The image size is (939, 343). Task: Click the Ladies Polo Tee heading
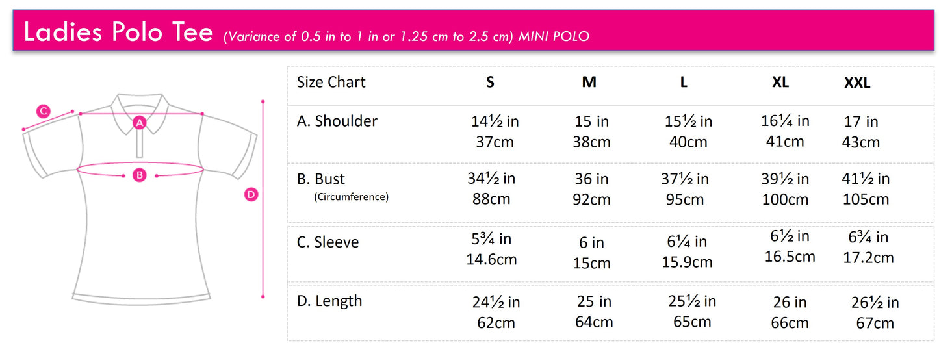pyautogui.click(x=118, y=32)
